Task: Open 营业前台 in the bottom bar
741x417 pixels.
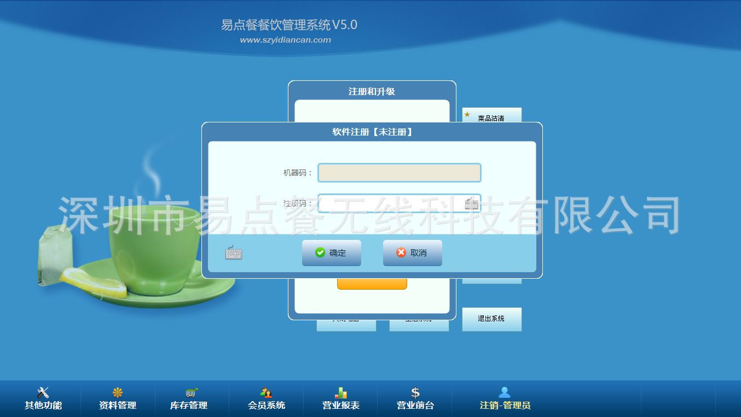Action: tap(415, 399)
